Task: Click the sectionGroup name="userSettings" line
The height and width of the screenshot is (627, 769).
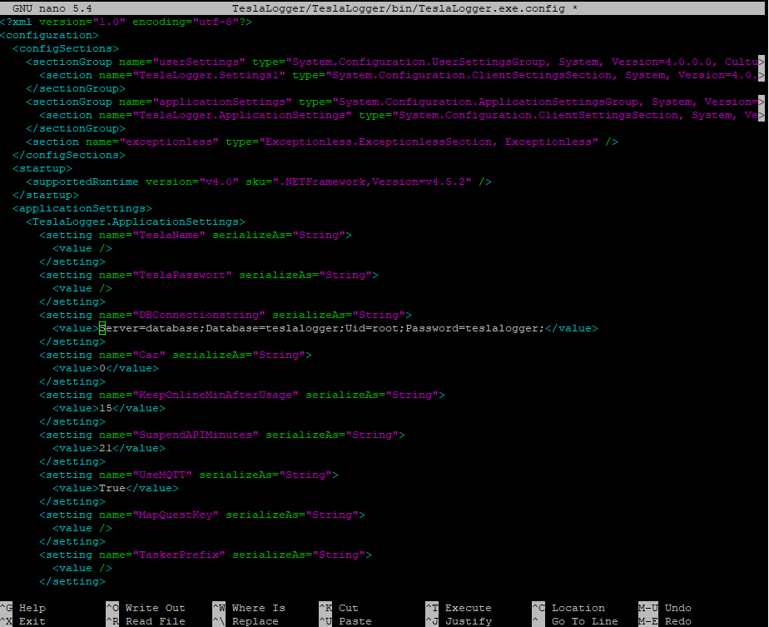Action: 395,62
